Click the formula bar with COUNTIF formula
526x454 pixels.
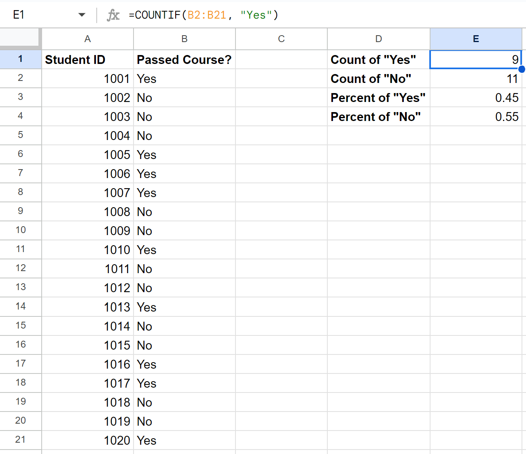pos(324,15)
